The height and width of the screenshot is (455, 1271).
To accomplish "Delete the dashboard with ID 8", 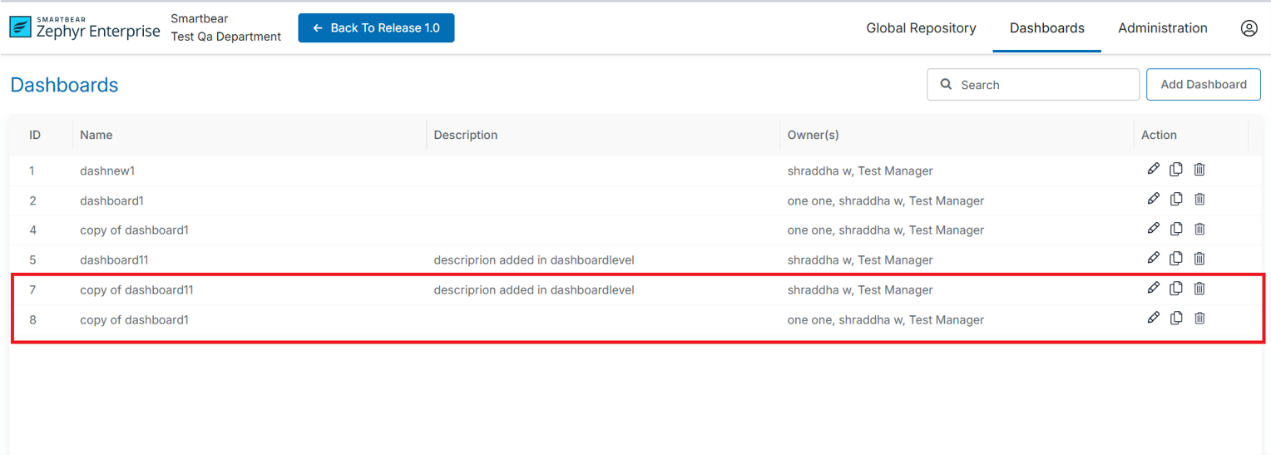I will point(1199,319).
